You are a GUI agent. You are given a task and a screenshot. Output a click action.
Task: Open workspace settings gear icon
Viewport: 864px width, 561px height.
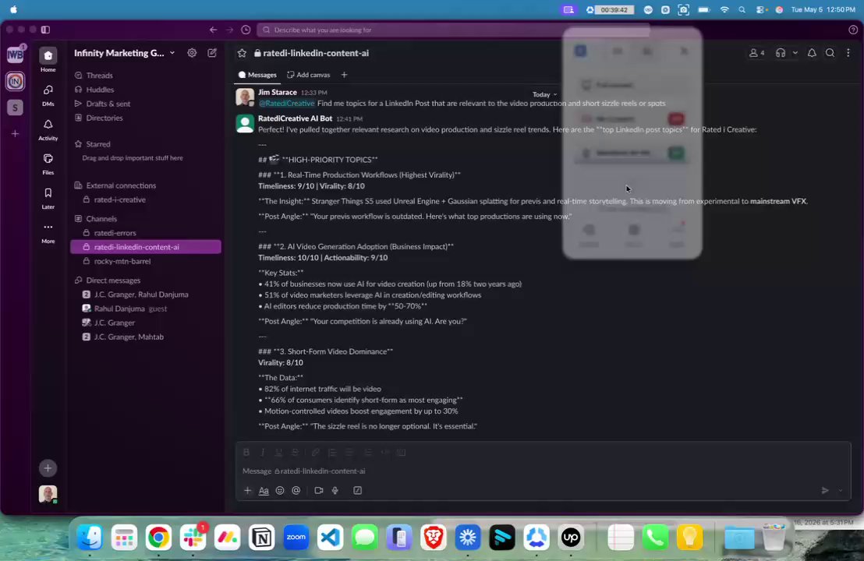pos(192,53)
